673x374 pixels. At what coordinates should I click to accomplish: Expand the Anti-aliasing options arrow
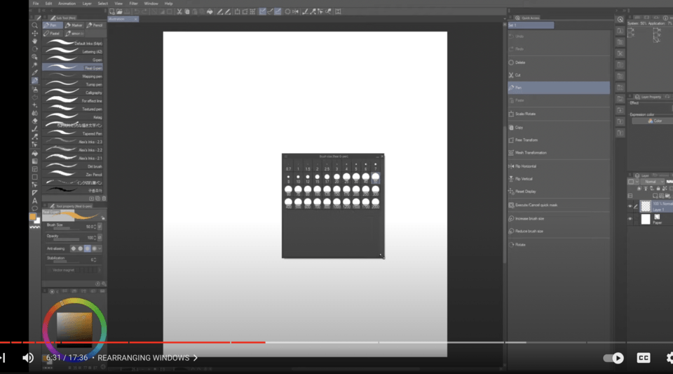[101, 248]
